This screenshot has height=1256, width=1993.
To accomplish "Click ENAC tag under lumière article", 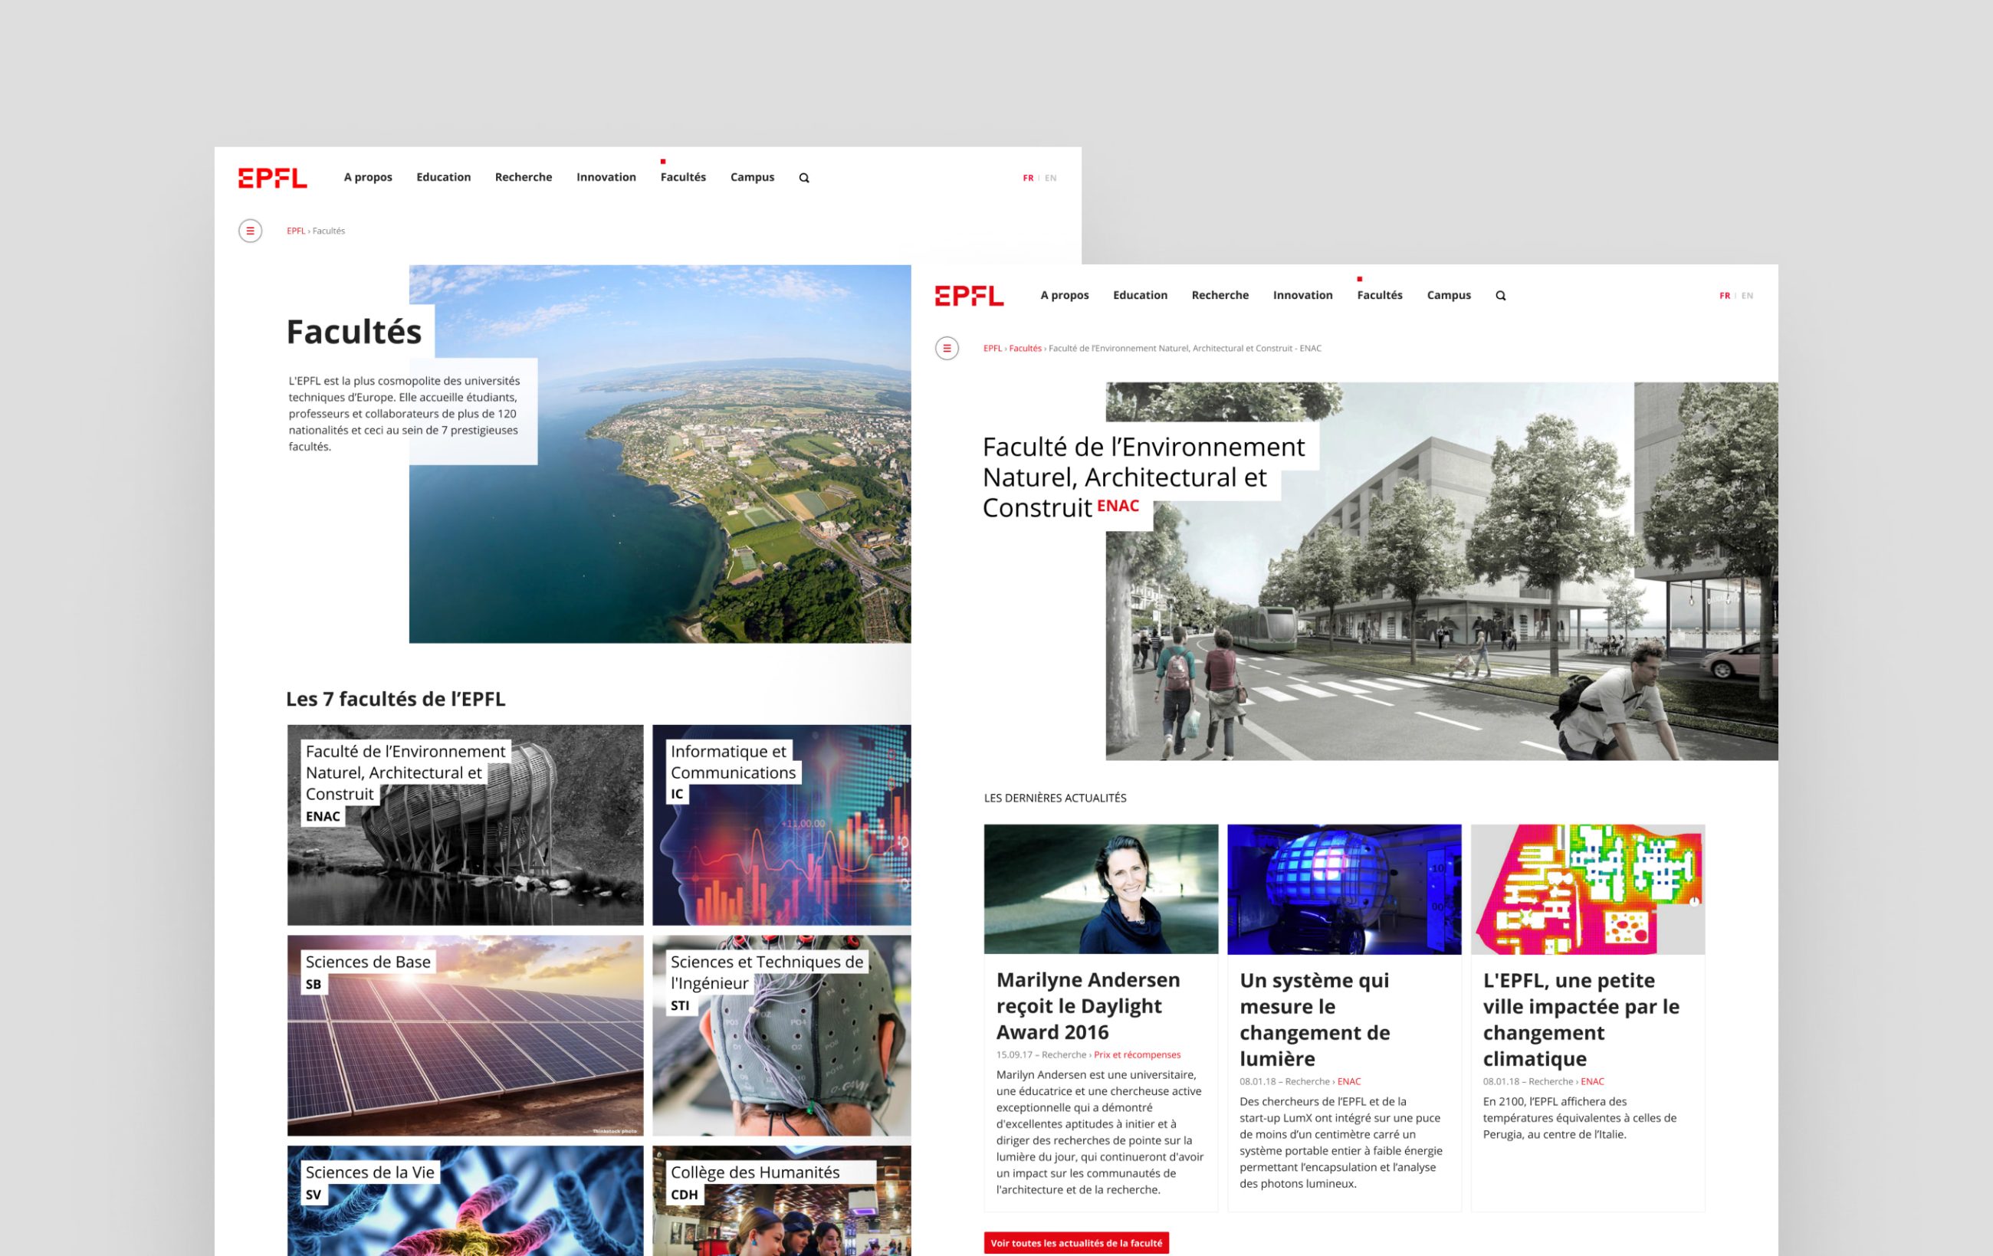I will pyautogui.click(x=1349, y=1081).
